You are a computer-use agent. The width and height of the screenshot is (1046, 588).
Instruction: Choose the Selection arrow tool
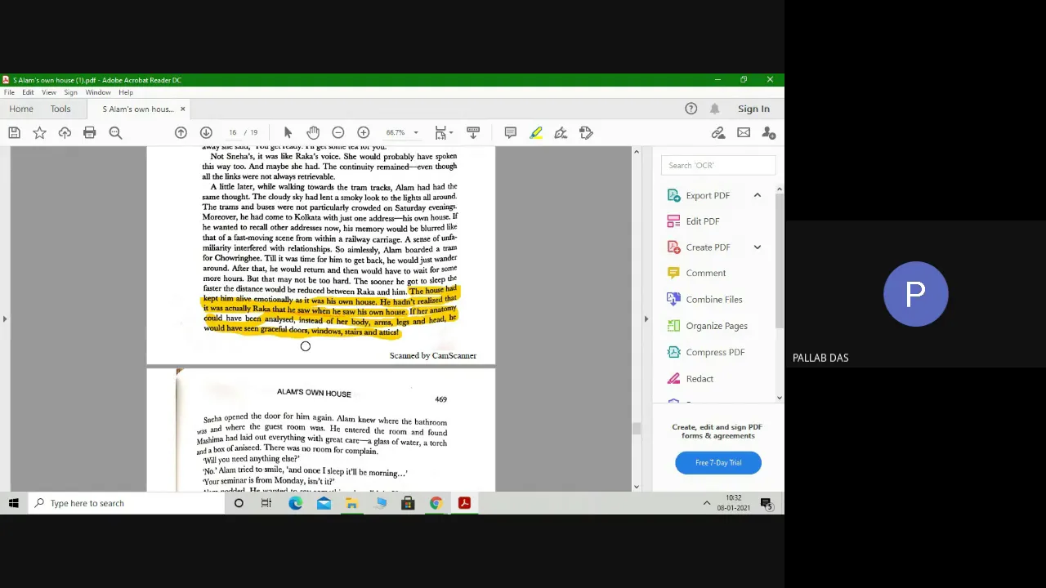(x=288, y=132)
